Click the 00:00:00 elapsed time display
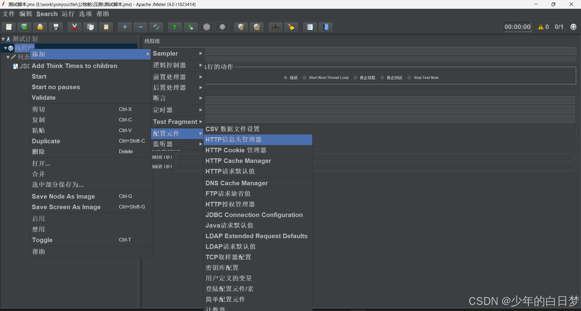Screen dimensions: 581x311 (517, 27)
